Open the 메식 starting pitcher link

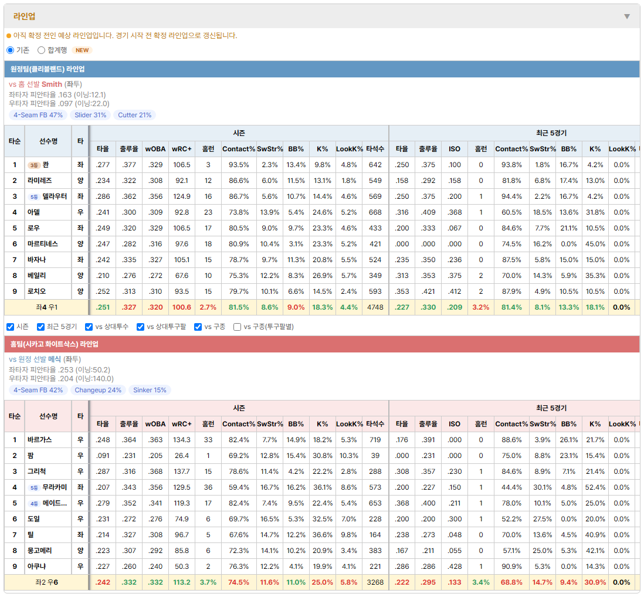(54, 359)
